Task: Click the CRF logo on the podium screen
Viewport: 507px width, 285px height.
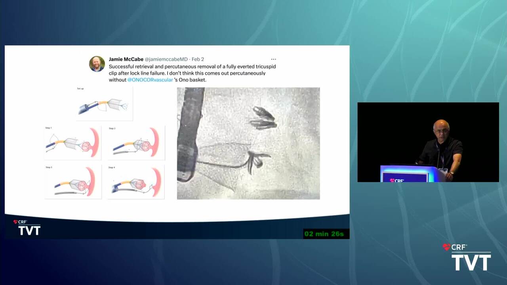Action: (397, 180)
